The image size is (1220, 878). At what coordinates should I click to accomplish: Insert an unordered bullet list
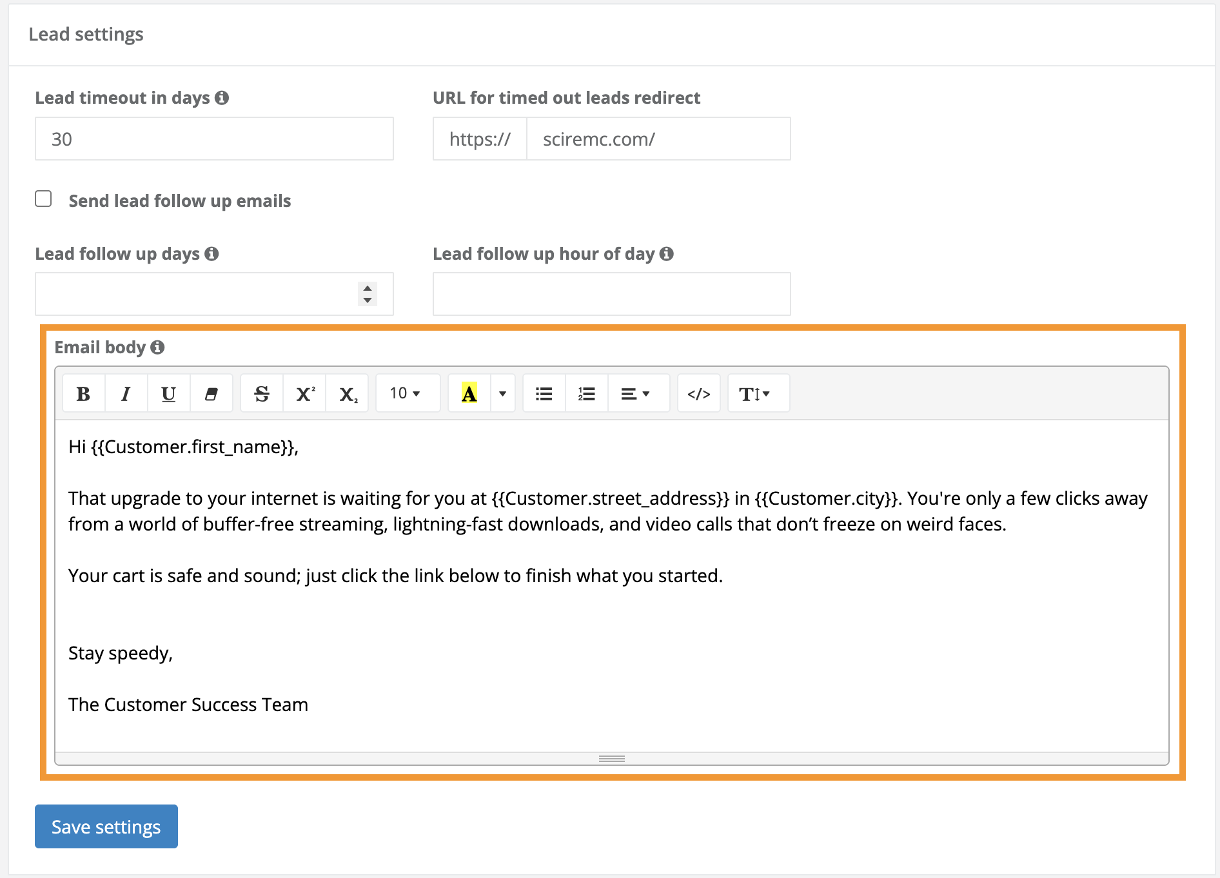[x=543, y=393]
